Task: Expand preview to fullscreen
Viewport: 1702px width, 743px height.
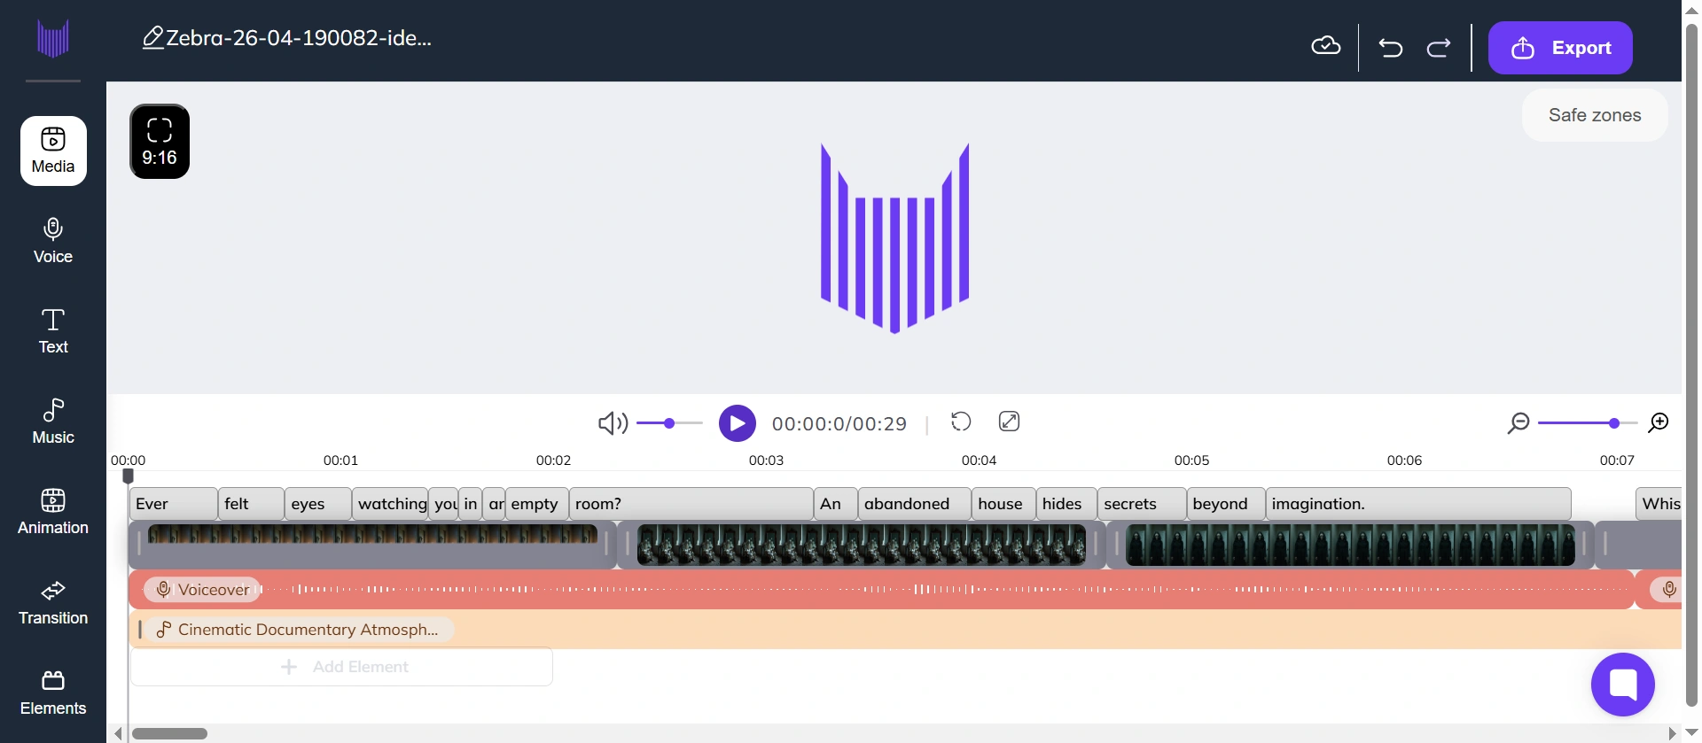Action: pyautogui.click(x=1009, y=422)
